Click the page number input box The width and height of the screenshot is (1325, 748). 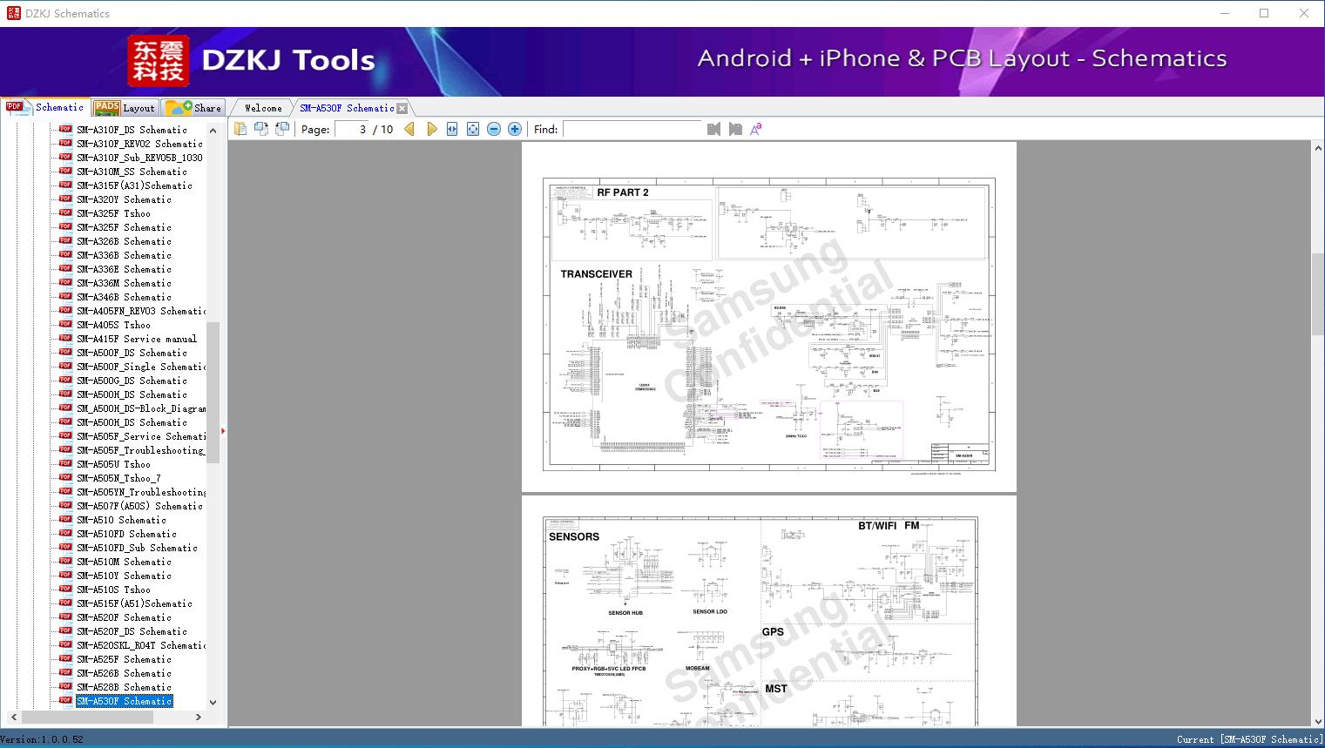point(353,129)
